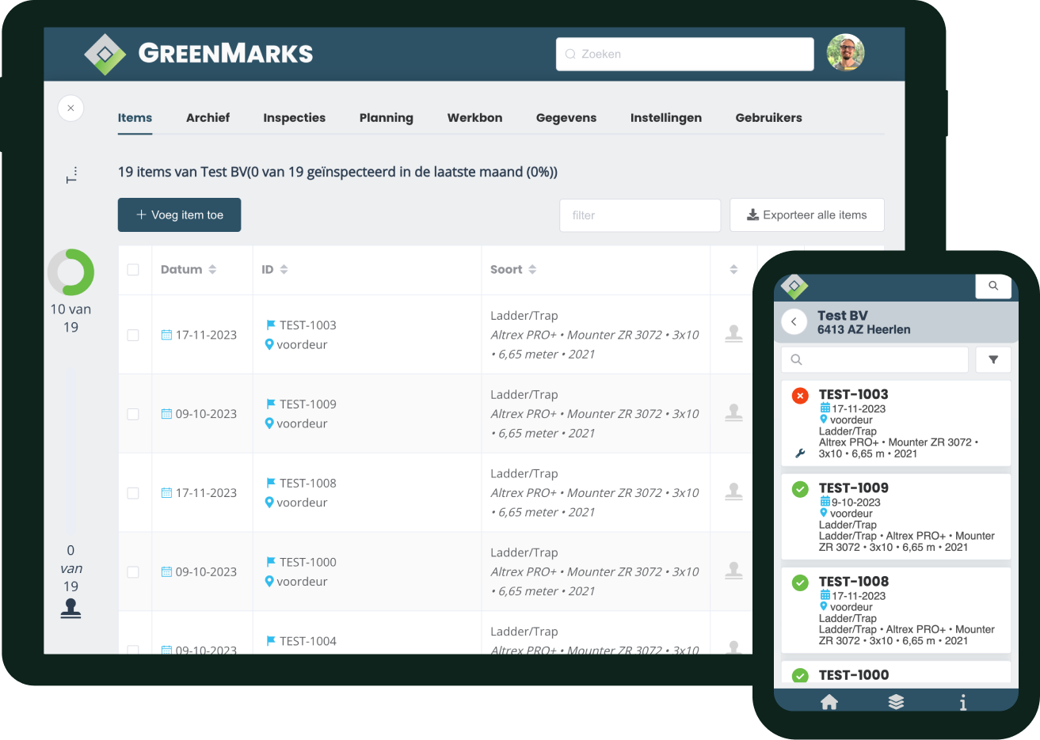The height and width of the screenshot is (740, 1040).
Task: Click location pin under TEST-1003 in table
Action: point(269,344)
